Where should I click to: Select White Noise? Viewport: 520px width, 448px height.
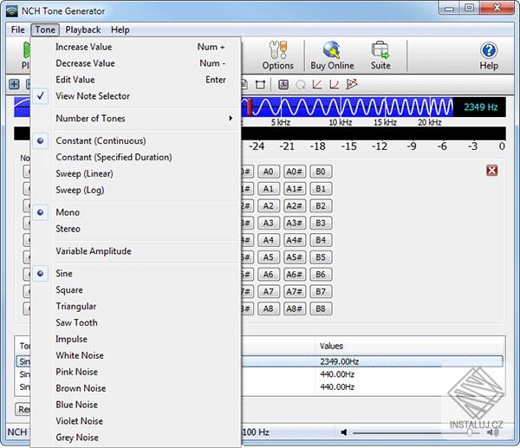coord(136,355)
